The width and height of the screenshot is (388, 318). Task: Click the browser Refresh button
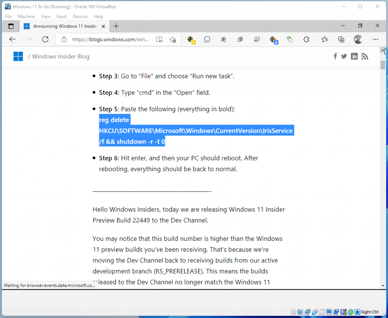[45, 39]
